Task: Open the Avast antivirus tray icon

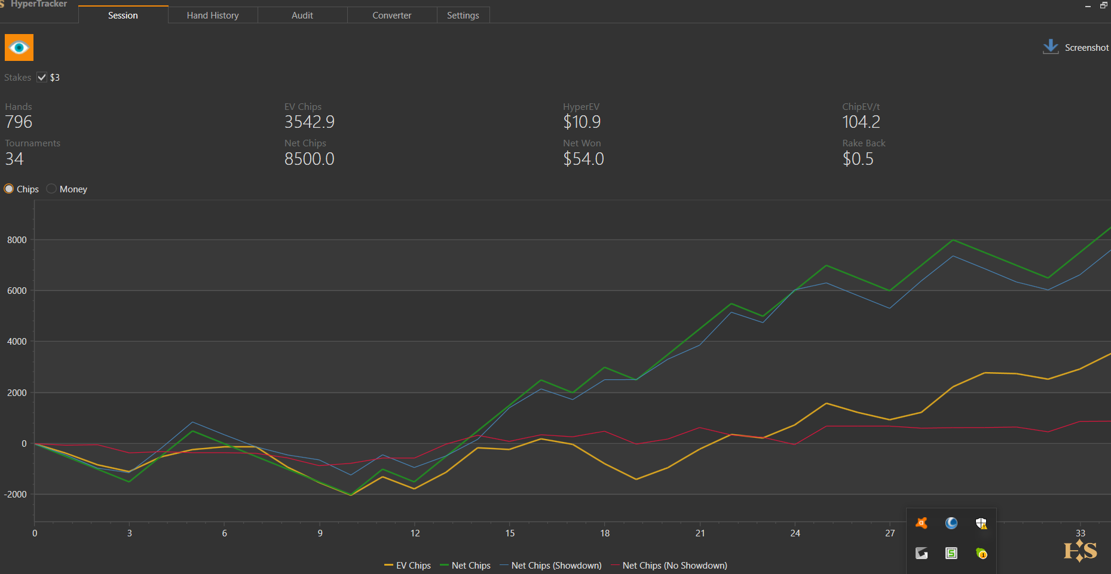Action: pos(922,523)
